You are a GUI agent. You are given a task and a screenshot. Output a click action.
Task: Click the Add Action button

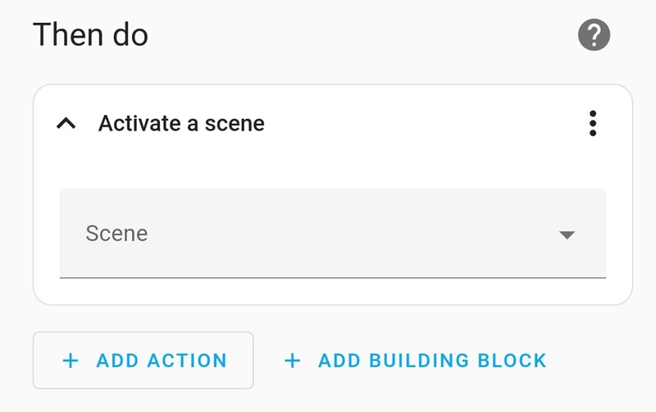(x=143, y=360)
